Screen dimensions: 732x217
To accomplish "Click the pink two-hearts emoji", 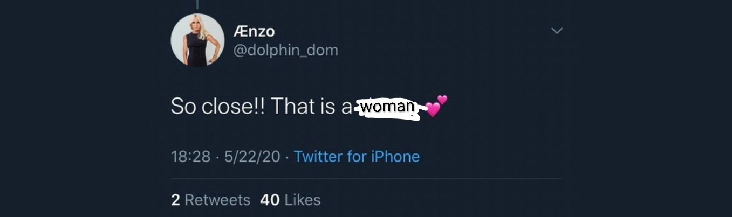I will click(436, 106).
